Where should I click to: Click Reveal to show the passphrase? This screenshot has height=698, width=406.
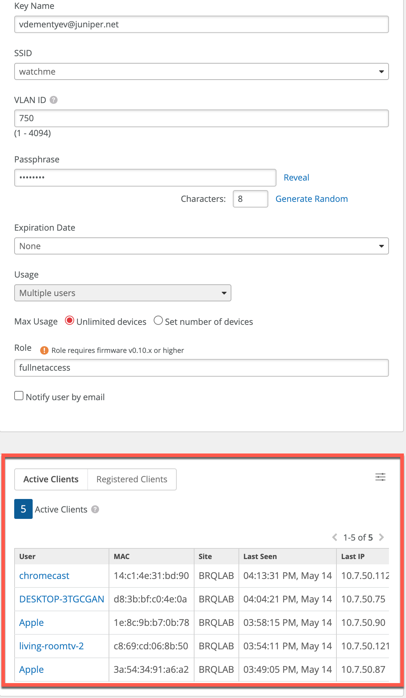point(296,178)
